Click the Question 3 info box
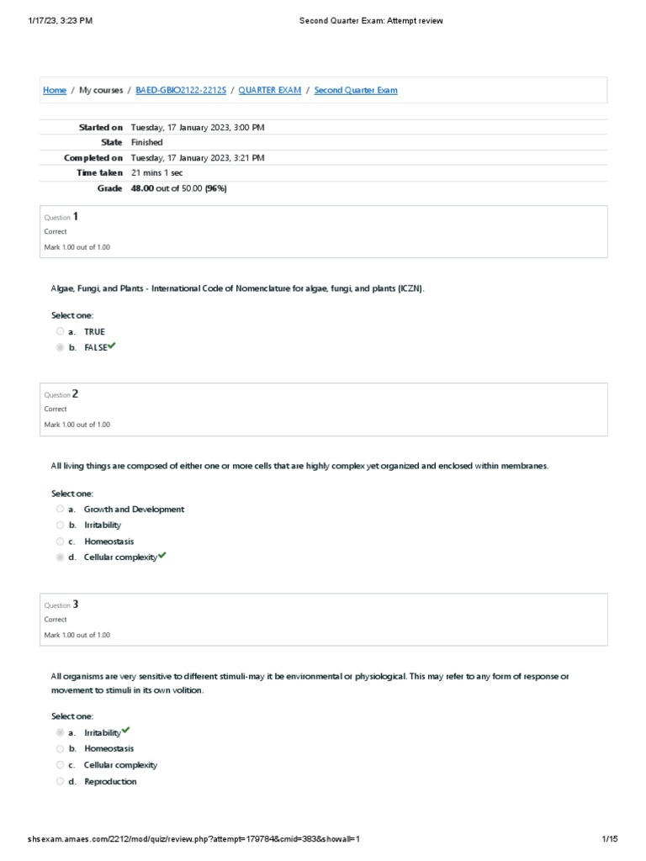The height and width of the screenshot is (861, 646). click(325, 620)
